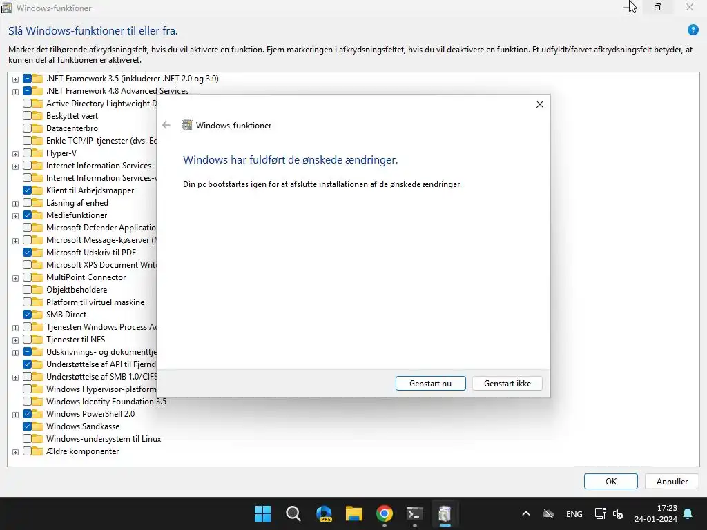Click the Windows-funktioner title bar icon
707x530 pixels.
click(x=7, y=8)
